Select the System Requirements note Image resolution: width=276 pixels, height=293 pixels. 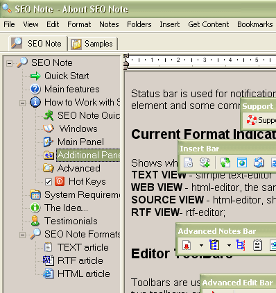click(82, 194)
